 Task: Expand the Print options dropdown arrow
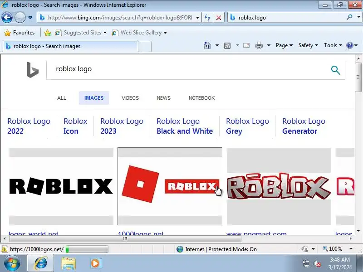269,45
